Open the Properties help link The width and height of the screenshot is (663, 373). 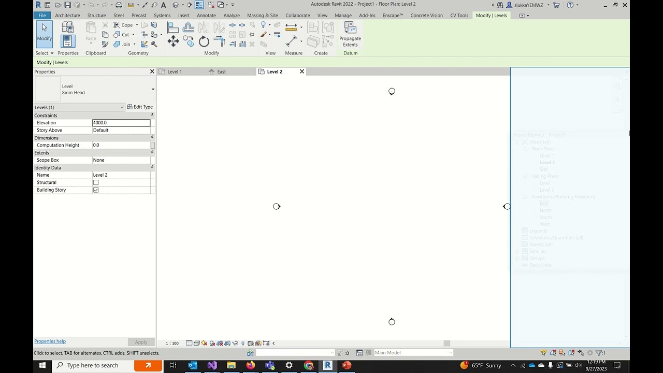click(50, 341)
